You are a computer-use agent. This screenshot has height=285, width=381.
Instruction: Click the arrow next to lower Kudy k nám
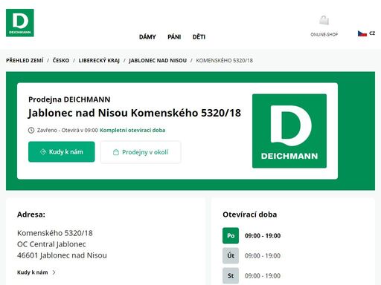pos(54,272)
